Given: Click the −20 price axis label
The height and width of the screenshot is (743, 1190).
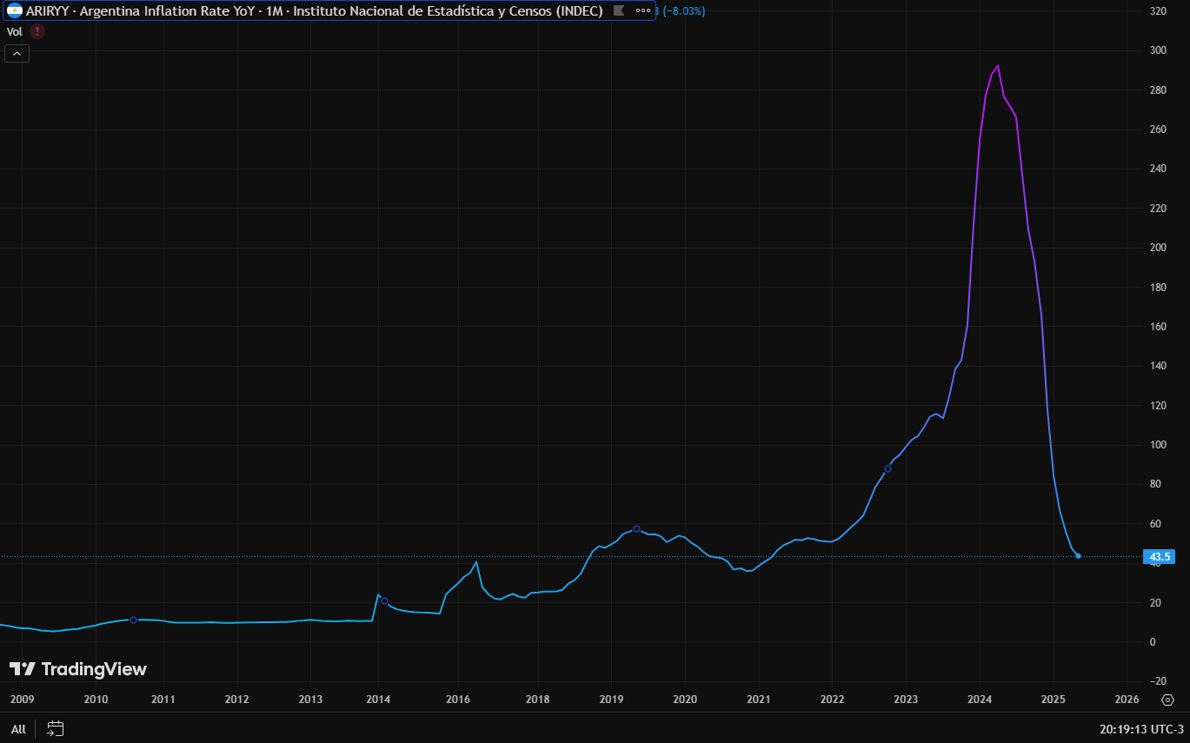Looking at the screenshot, I should click(1157, 681).
